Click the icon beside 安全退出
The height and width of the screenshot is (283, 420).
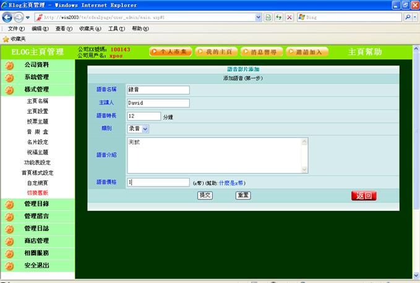click(9, 266)
